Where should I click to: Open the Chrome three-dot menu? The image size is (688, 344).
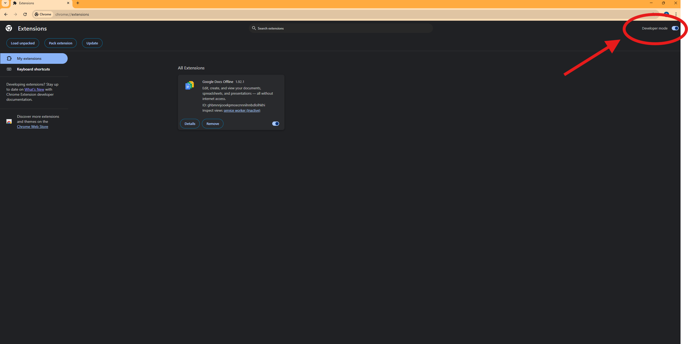[676, 14]
